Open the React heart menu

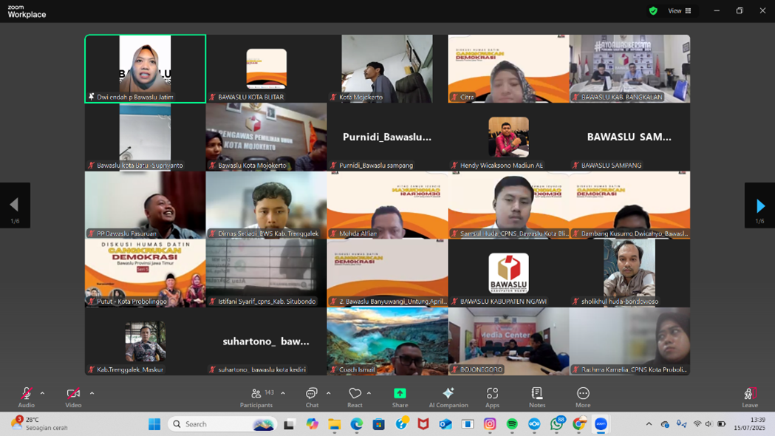tap(355, 398)
